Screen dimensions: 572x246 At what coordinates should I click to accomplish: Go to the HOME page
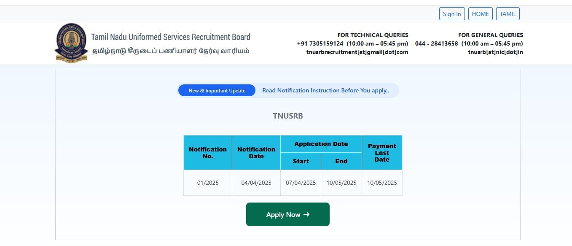click(x=480, y=14)
